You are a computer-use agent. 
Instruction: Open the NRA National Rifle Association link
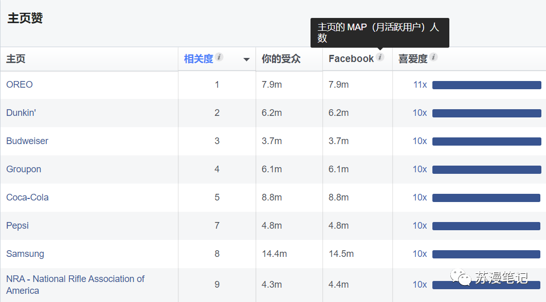click(x=75, y=285)
